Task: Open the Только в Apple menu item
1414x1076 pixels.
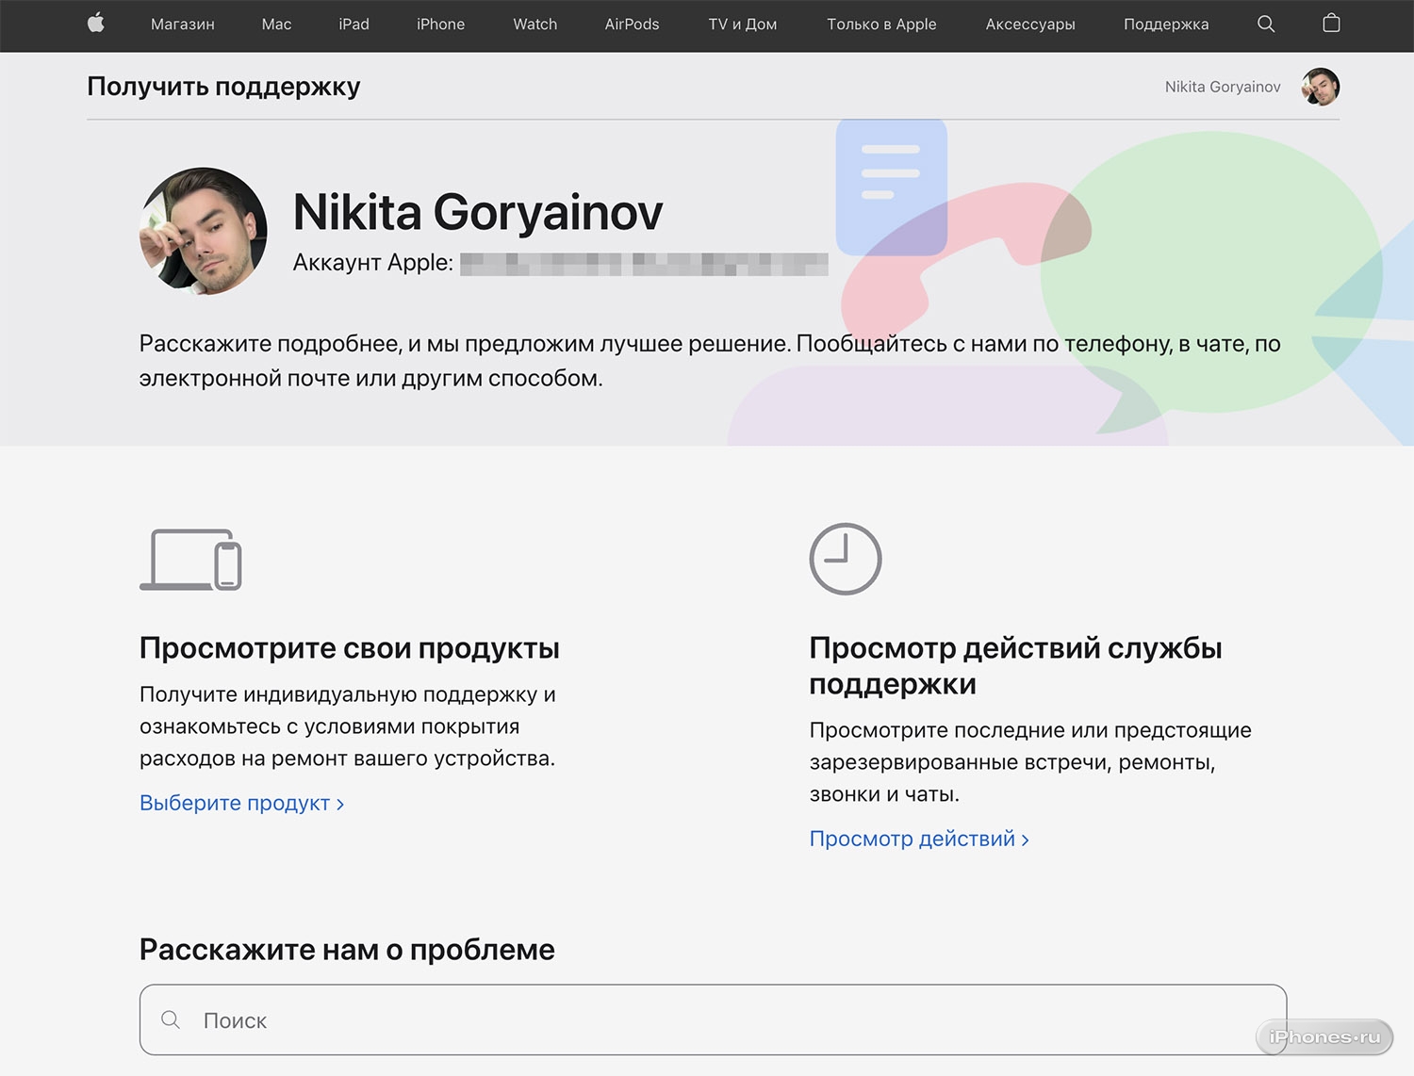Action: pos(881,24)
